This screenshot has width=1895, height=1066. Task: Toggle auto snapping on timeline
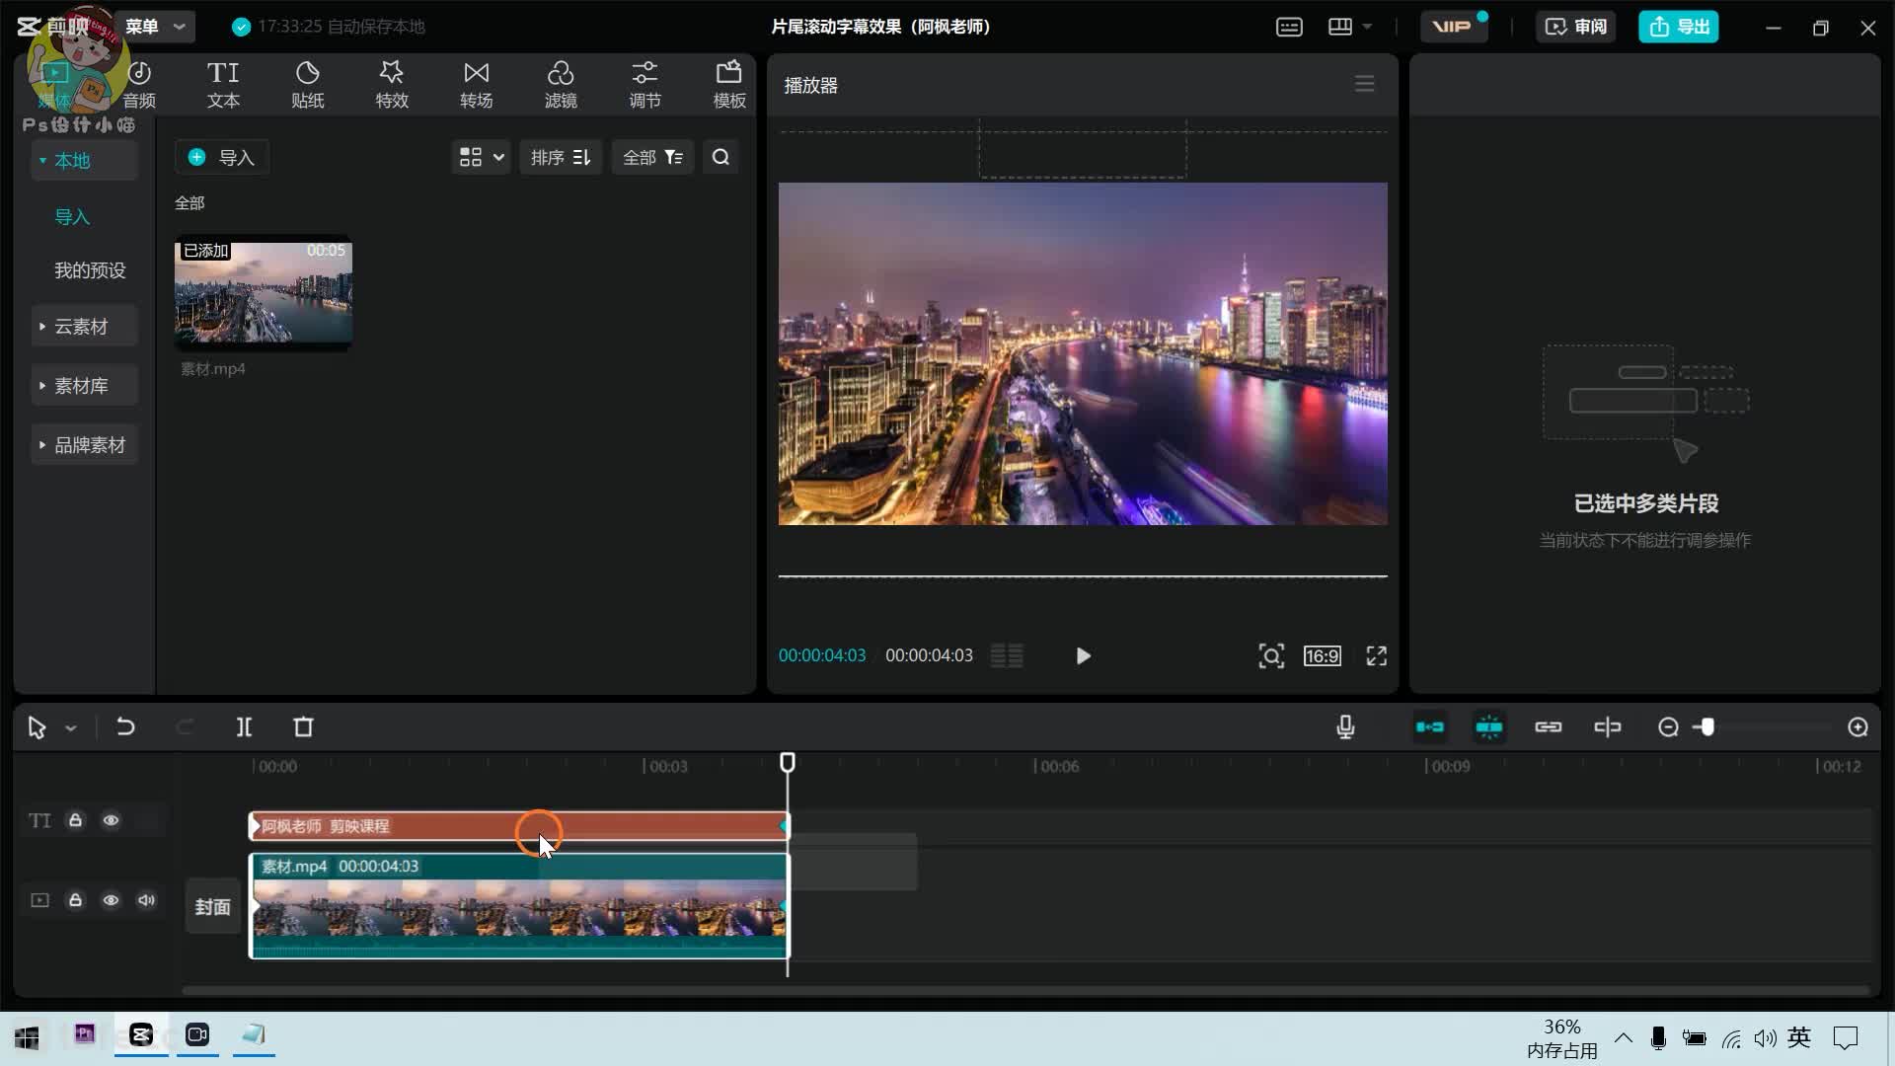coord(1489,727)
